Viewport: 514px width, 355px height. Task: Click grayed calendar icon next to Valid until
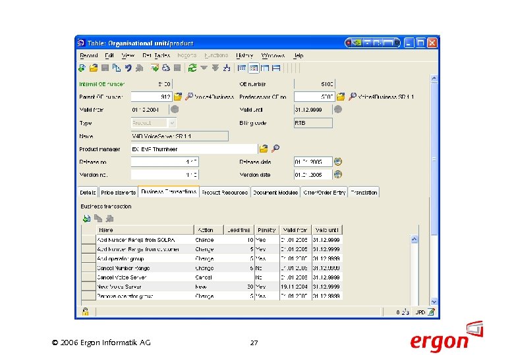coord(338,110)
